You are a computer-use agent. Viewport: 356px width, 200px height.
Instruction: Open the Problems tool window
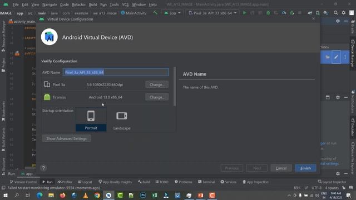click(x=183, y=182)
